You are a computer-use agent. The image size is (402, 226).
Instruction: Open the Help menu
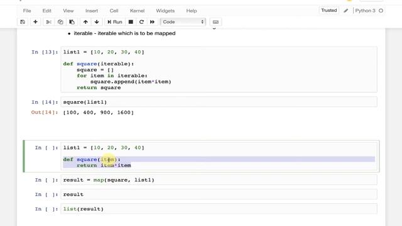(x=192, y=11)
